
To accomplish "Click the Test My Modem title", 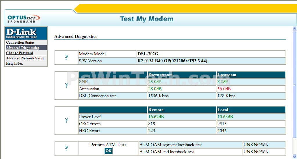I will [x=147, y=19].
